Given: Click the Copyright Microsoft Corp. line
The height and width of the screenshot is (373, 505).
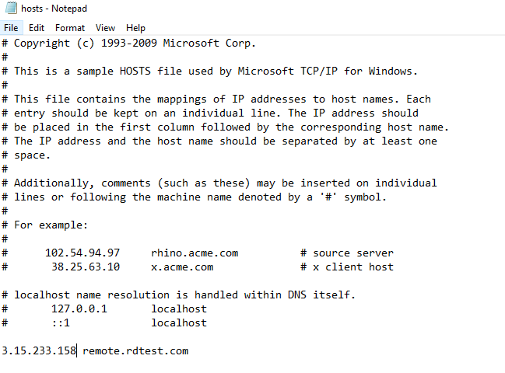Looking at the screenshot, I should (135, 43).
